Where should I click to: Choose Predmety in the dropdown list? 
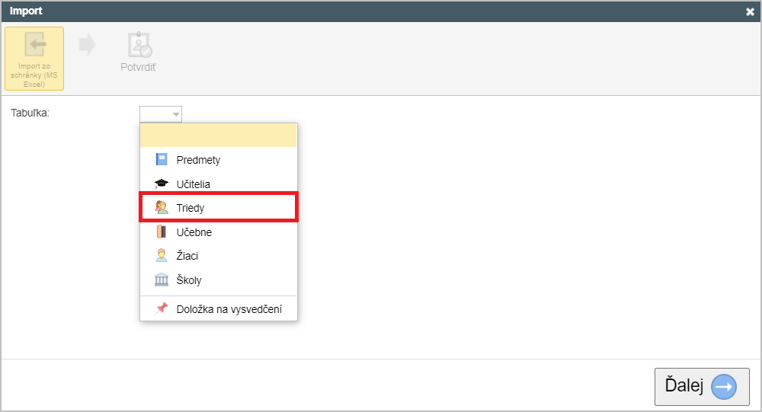pos(218,159)
